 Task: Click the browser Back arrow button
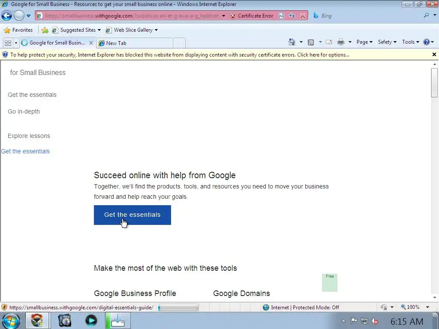7,16
